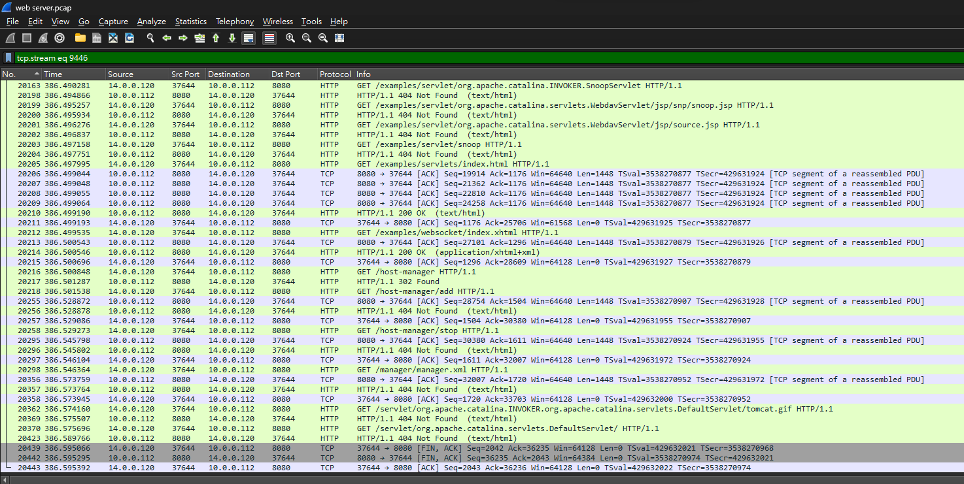The image size is (964, 484).
Task: Toggle auto-scroll during live capture
Action: tap(249, 39)
